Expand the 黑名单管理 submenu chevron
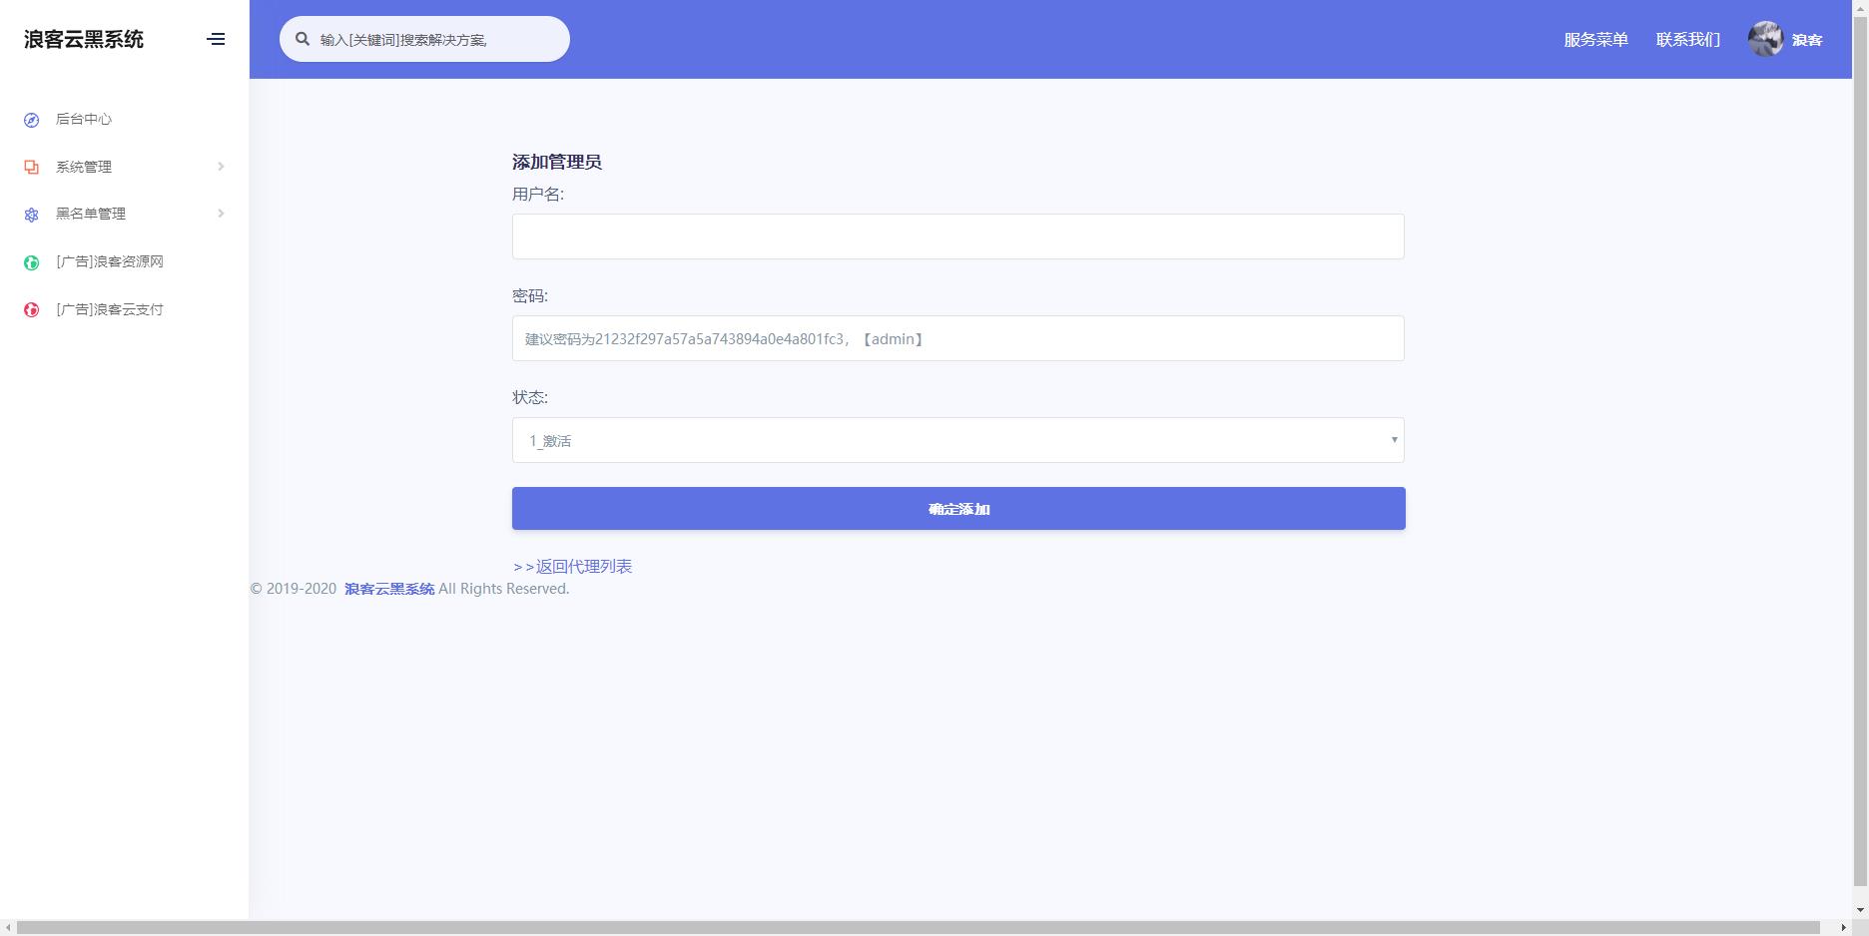 [221, 214]
